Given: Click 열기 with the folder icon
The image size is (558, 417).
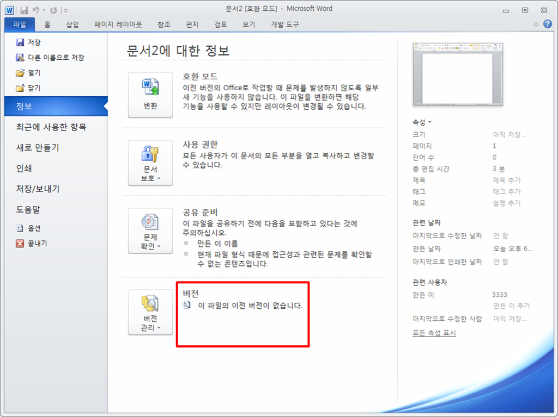Looking at the screenshot, I should pos(28,73).
